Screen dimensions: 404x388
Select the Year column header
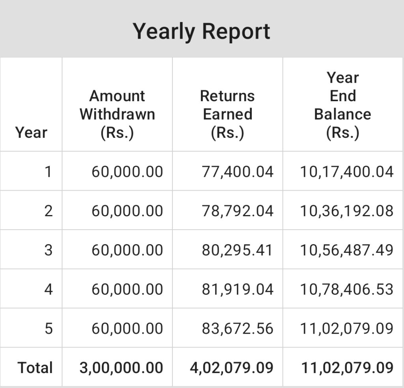(31, 132)
